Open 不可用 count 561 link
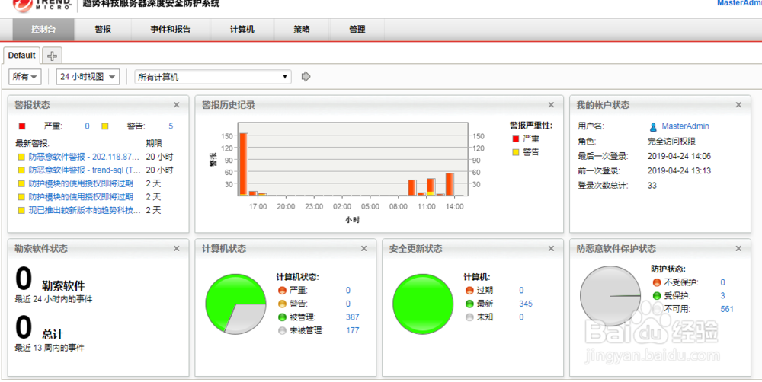Viewport: 762px width, 382px height. click(727, 309)
